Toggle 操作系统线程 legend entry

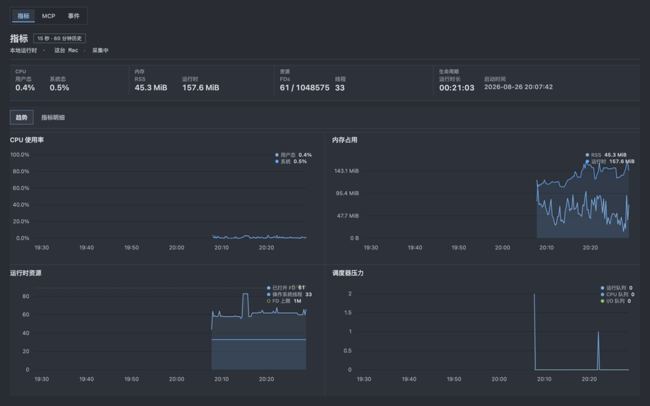click(289, 294)
